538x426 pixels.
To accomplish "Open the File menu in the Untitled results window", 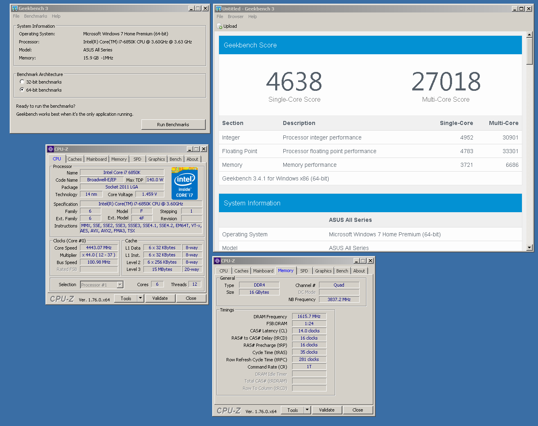I will (220, 16).
